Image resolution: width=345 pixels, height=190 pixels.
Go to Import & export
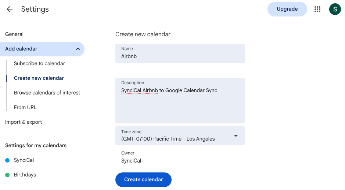(24, 122)
